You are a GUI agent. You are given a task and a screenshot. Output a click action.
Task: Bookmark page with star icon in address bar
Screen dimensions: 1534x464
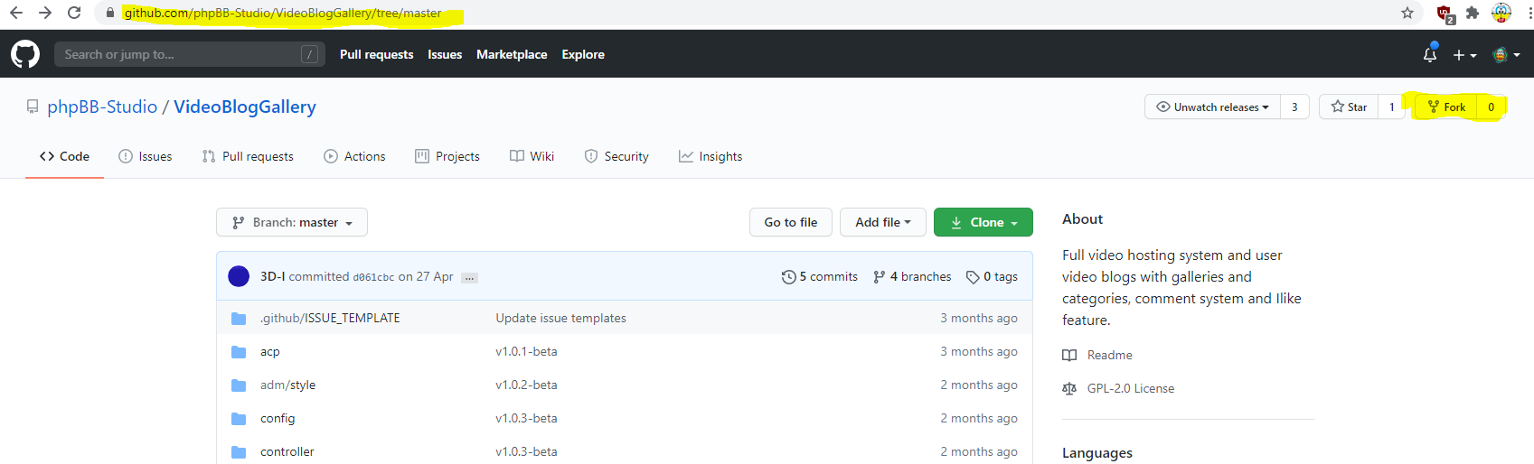(x=1407, y=13)
